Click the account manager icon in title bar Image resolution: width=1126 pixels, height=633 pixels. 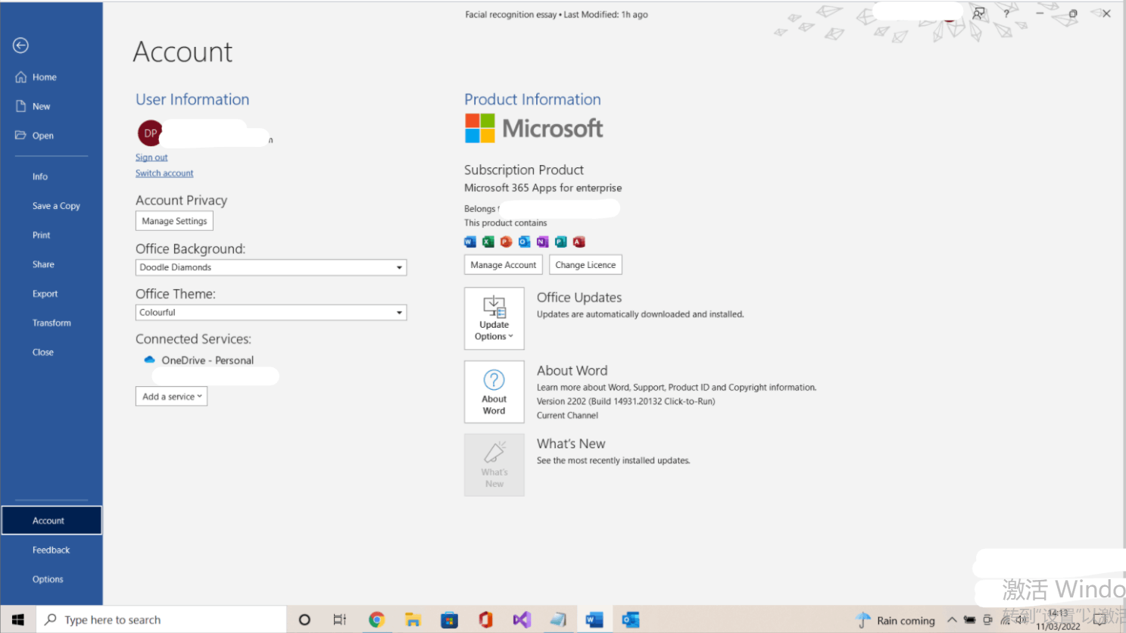tap(979, 14)
